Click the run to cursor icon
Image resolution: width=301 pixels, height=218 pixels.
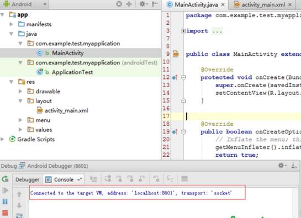(x=170, y=179)
